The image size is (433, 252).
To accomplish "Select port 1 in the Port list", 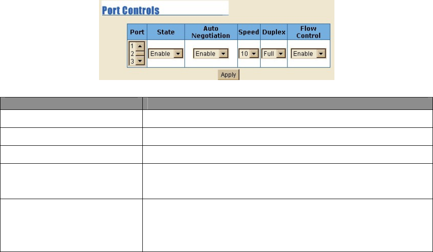I will click(x=133, y=46).
